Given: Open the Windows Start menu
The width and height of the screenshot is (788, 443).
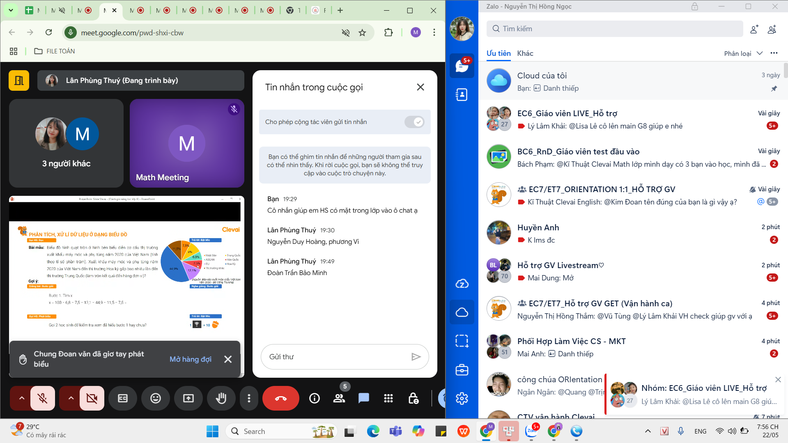Looking at the screenshot, I should (x=212, y=432).
